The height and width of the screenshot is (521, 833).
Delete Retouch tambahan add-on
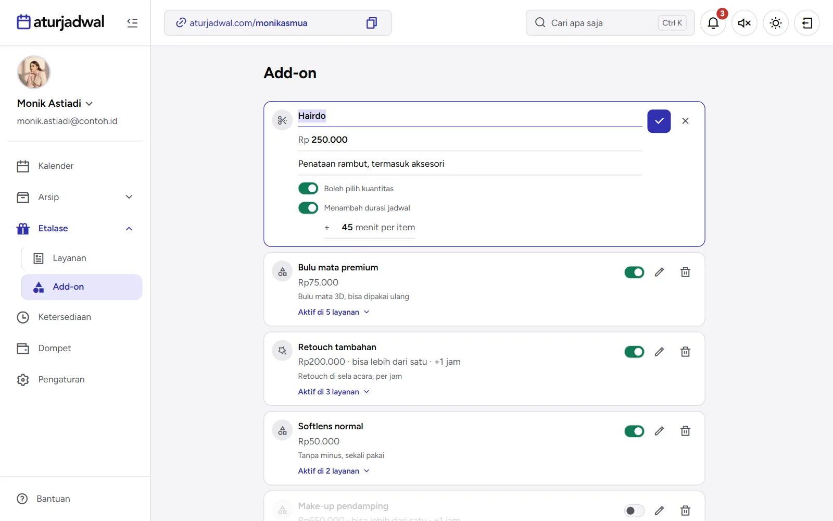pos(685,352)
